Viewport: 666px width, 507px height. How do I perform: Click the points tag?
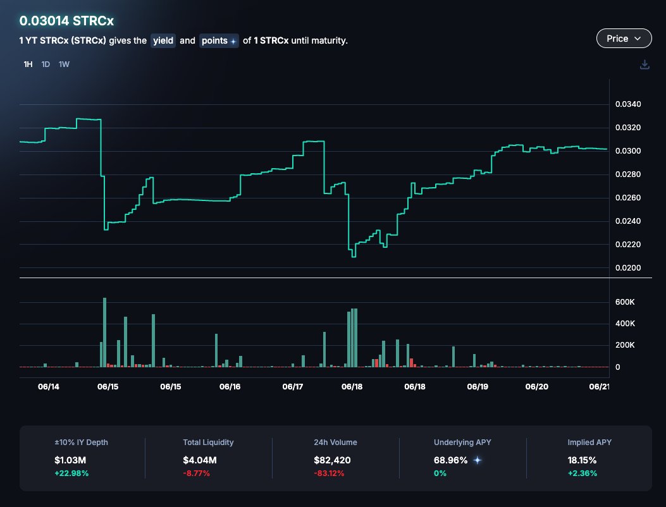click(x=219, y=40)
